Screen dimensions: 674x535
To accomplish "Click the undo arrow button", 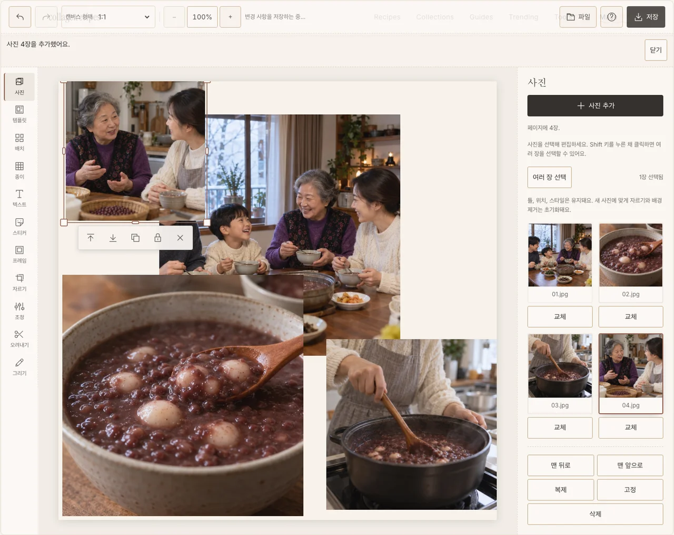I will pyautogui.click(x=20, y=17).
